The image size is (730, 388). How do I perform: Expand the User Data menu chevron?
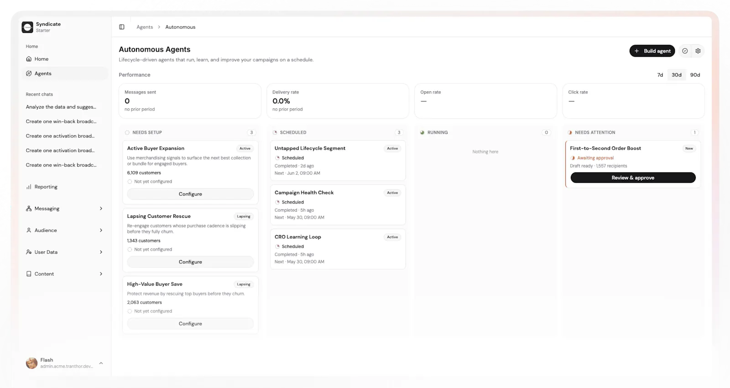click(x=101, y=252)
